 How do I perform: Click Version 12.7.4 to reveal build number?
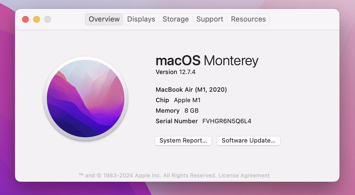coord(176,72)
